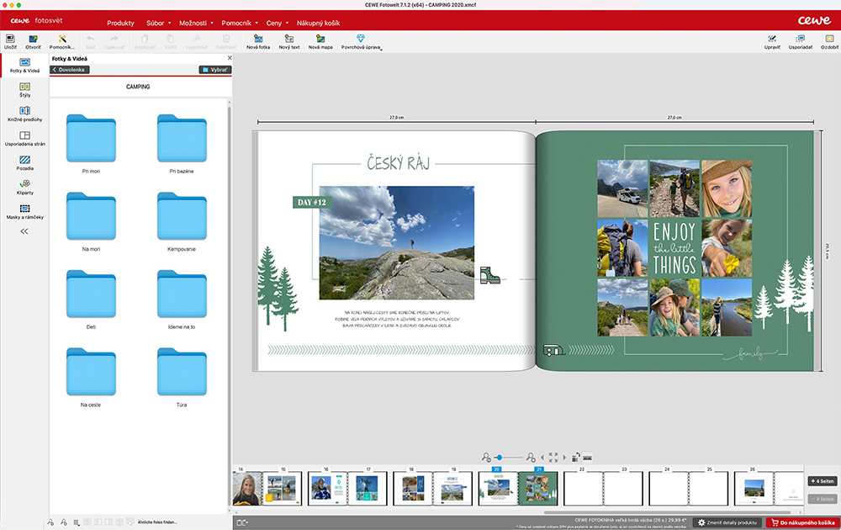Close the Fotky & Videá panel
Screen dimensions: 841x530
[229, 58]
